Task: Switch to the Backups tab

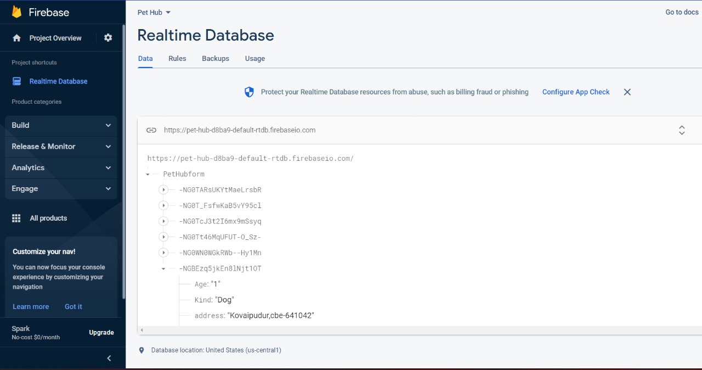Action: coord(216,58)
